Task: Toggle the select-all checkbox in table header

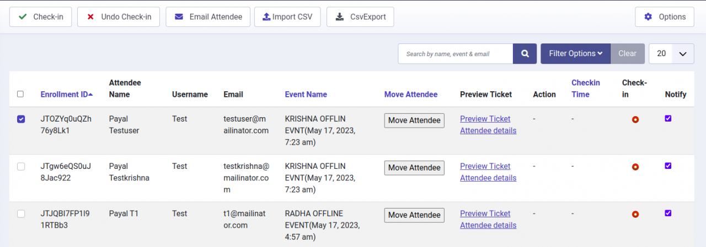Action: coord(20,94)
